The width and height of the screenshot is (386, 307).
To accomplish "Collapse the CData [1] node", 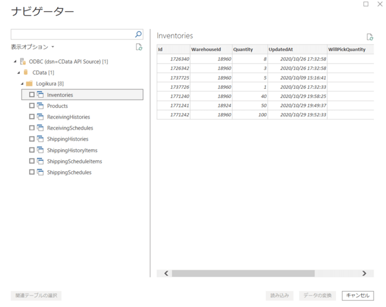I will pos(19,73).
